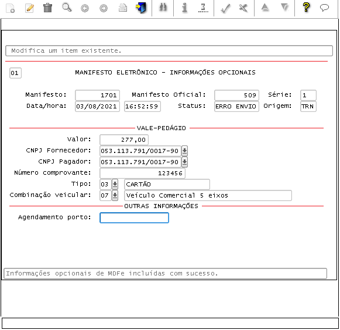The width and height of the screenshot is (340, 330).
Task: Click the magnifying glass search icon
Action: 67,8
